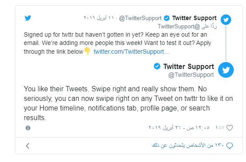Click the Twitter Support display name of the main tweet
The width and height of the screenshot is (246, 162).
tap(188, 66)
